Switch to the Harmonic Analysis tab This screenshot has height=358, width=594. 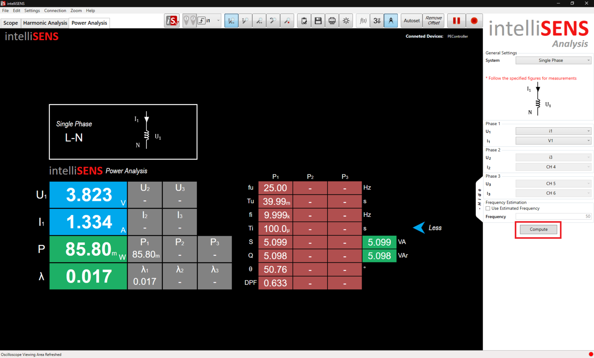[x=45, y=23]
